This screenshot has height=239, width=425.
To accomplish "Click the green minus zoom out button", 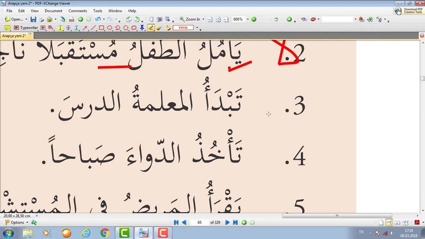I will [x=254, y=19].
